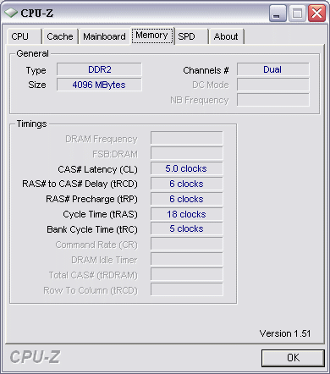Click the CPU-Z title bar icon
330x374 pixels.
point(11,13)
